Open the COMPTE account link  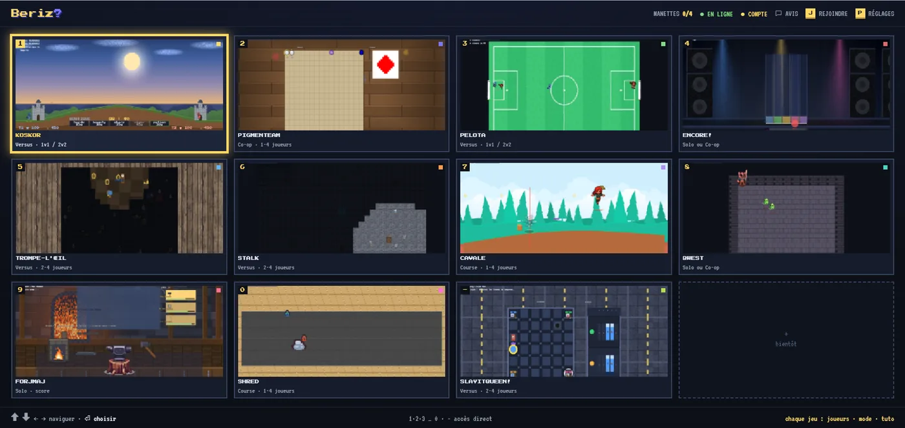(754, 14)
